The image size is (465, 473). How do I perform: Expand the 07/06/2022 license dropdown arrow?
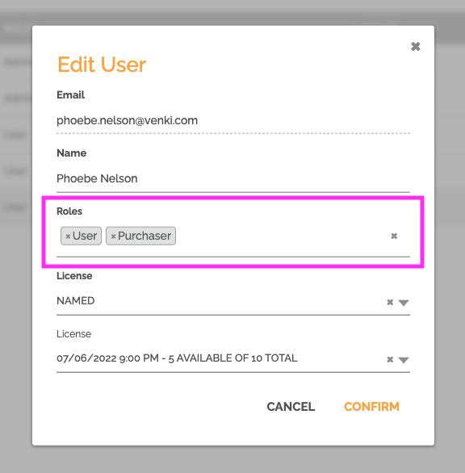[404, 359]
